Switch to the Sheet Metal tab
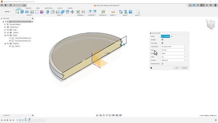This screenshot has width=218, height=123. click(x=48, y=8)
